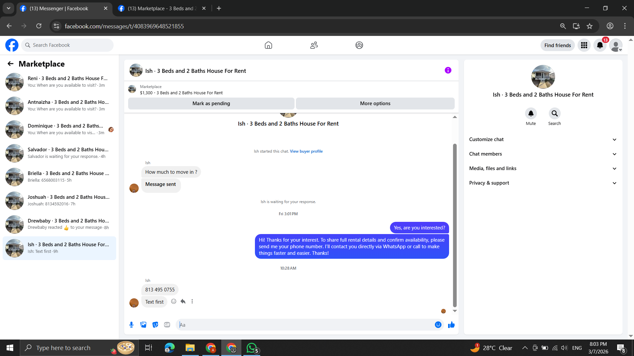Viewport: 634px width, 356px height.
Task: Open conversation information purple icon
Action: point(448,70)
